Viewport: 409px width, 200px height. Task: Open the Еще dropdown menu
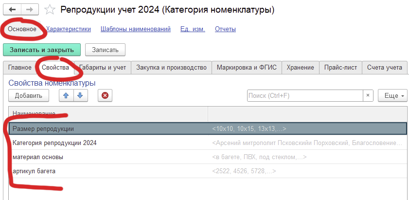[x=391, y=96]
